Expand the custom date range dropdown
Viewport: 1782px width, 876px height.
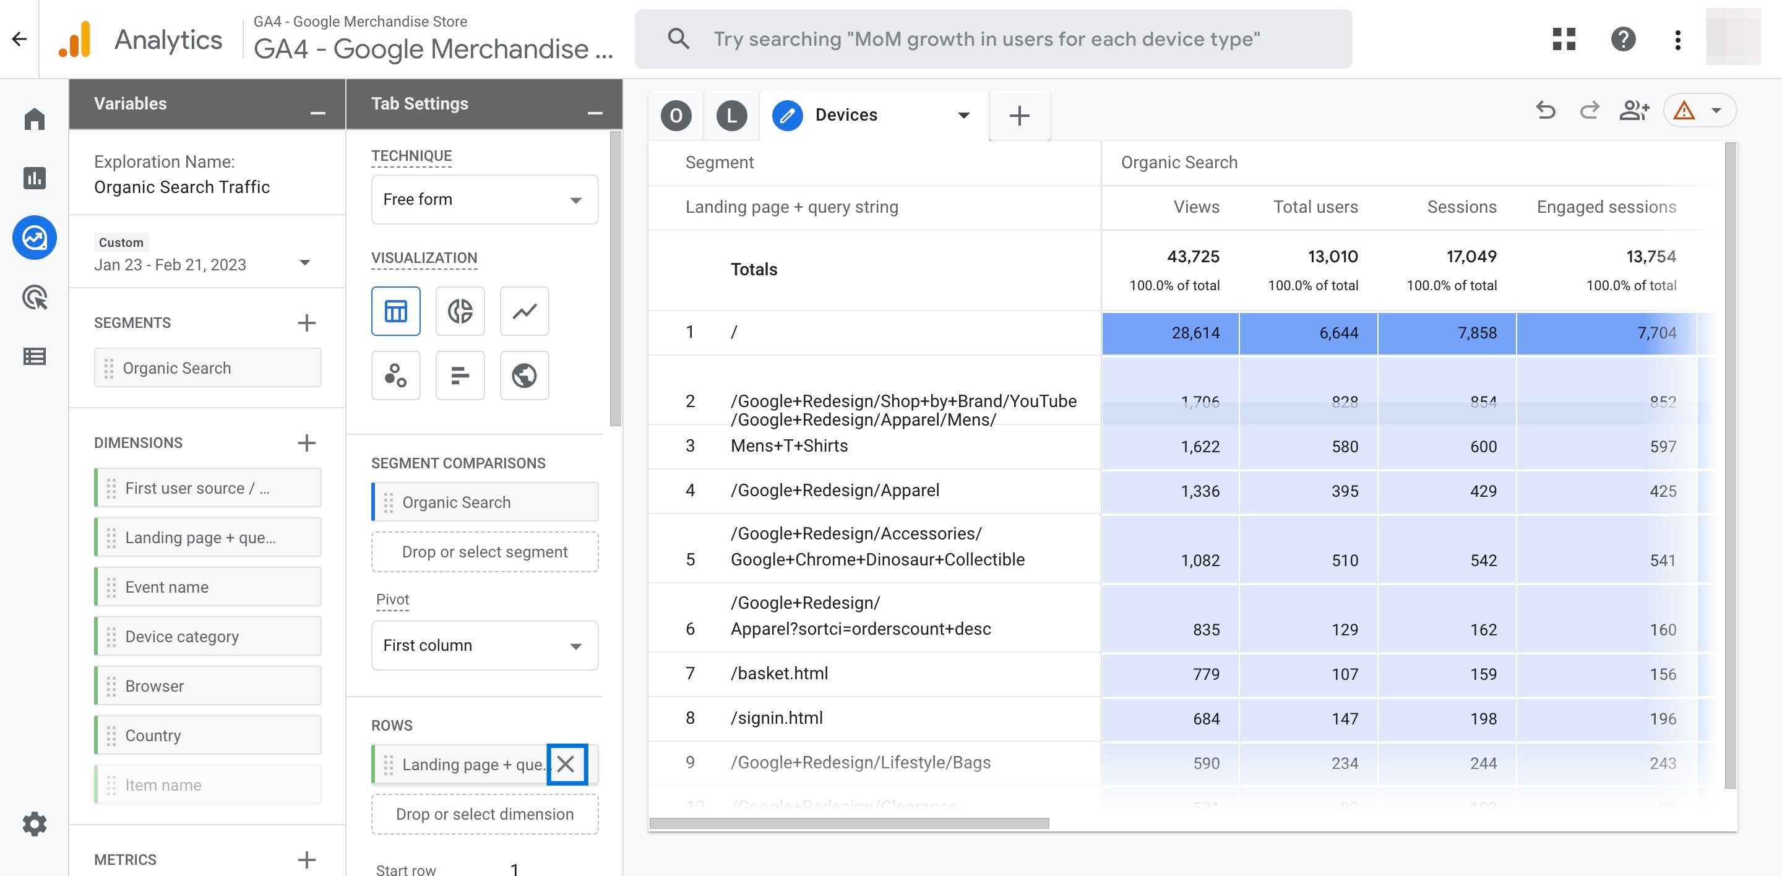[304, 264]
